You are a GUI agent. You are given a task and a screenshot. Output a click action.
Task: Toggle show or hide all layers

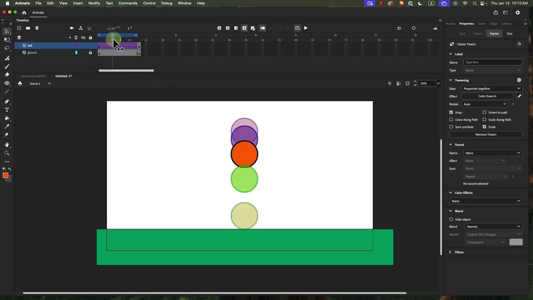tap(83, 38)
